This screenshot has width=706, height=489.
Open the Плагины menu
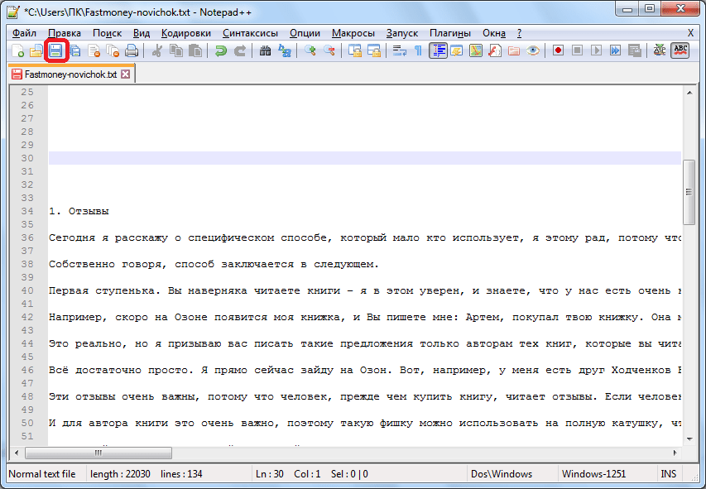[x=449, y=33]
